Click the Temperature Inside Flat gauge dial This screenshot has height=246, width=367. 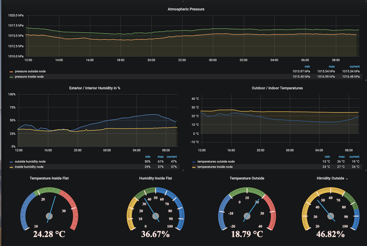coord(49,209)
